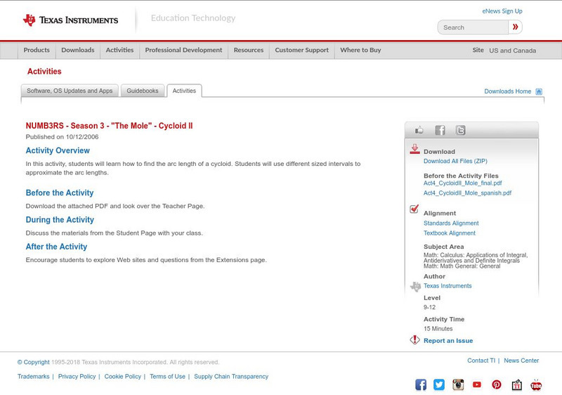This screenshot has width=562, height=395.
Task: Click the Before the Activity heading
Action: (x=60, y=193)
